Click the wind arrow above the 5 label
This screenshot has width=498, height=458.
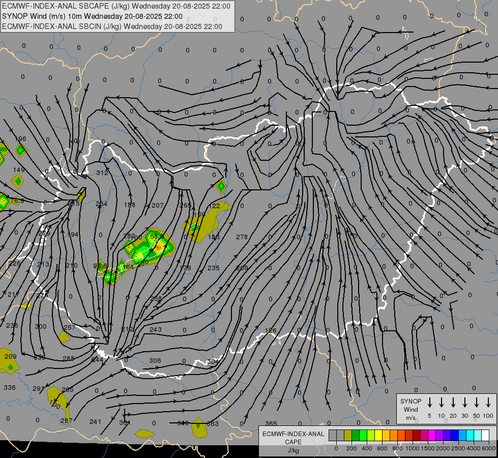tap(429, 403)
